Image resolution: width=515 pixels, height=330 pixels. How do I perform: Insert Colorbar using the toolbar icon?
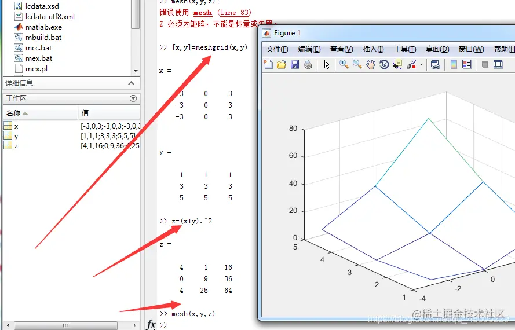pos(454,64)
